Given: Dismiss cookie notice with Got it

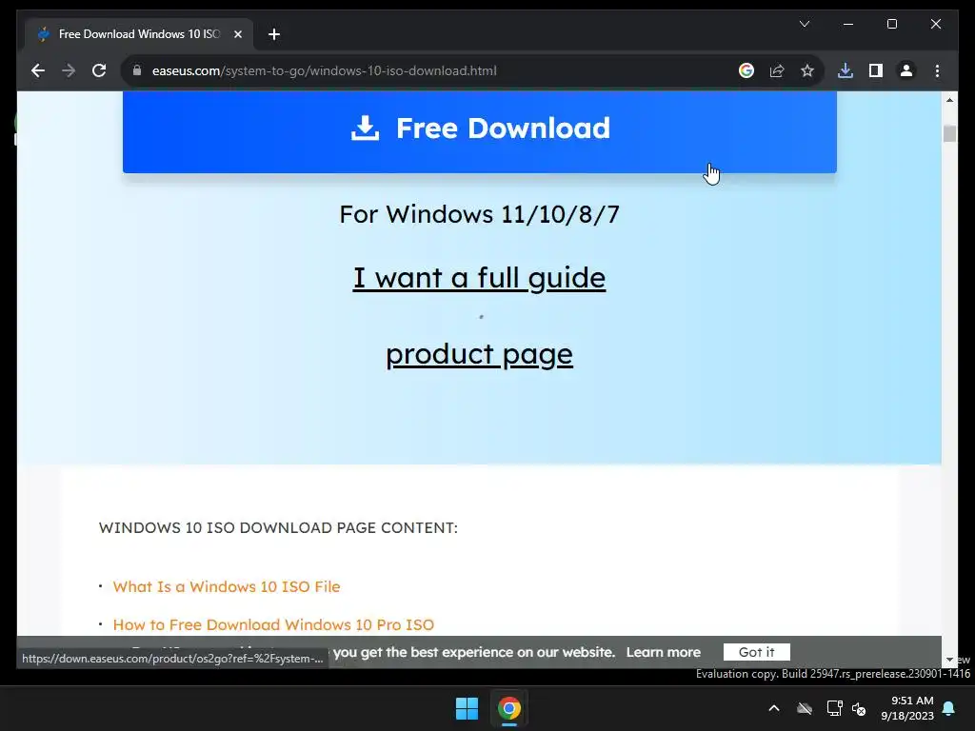Looking at the screenshot, I should [757, 652].
